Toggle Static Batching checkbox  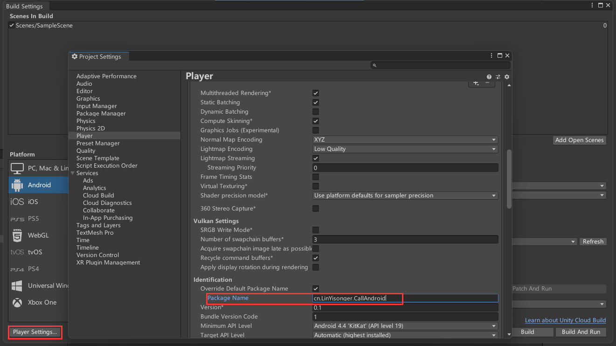coord(316,102)
